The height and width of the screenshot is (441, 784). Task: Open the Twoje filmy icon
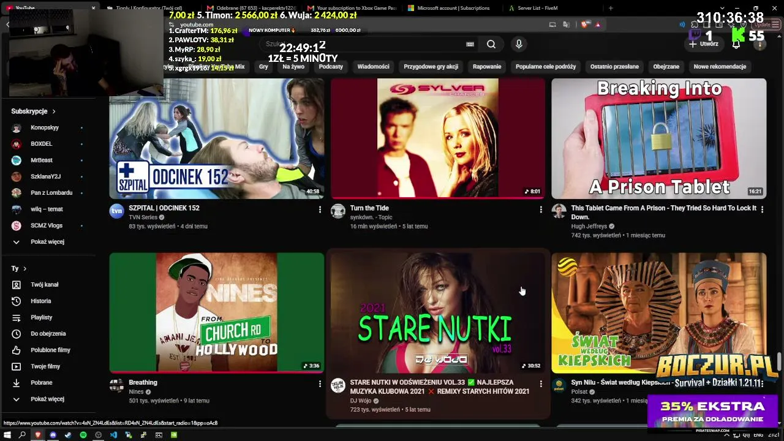tap(17, 366)
